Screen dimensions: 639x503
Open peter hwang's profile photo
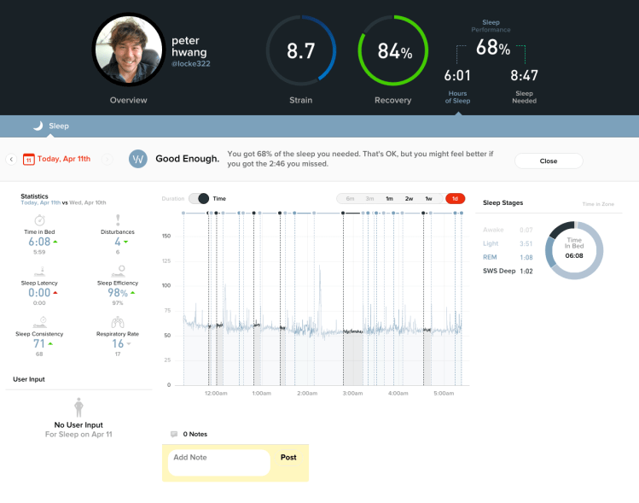(x=128, y=50)
